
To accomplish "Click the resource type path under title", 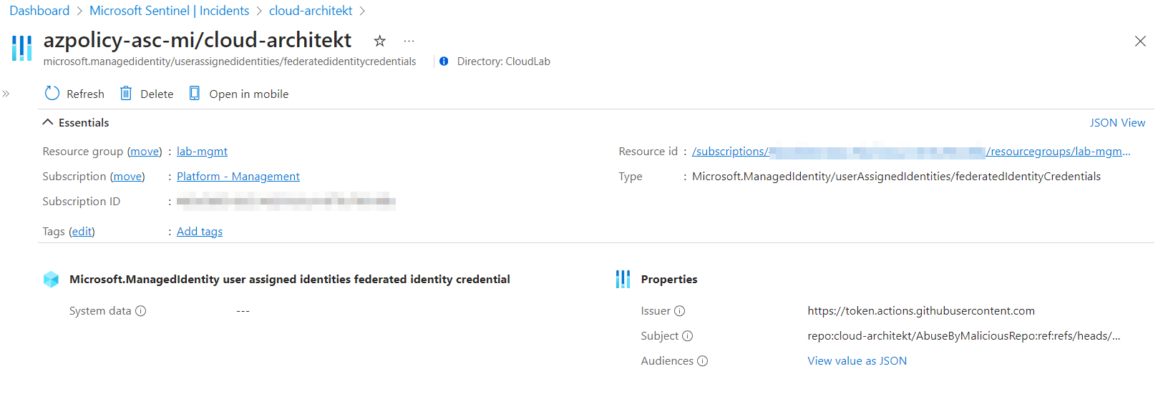I will pos(230,61).
